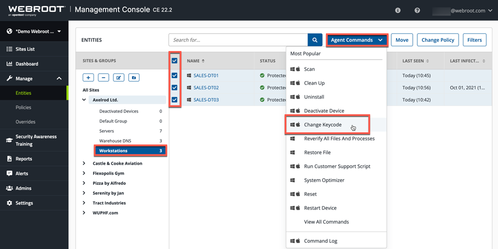Image resolution: width=498 pixels, height=249 pixels.
Task: Click the Apple icon next to Clean Up
Action: pyautogui.click(x=298, y=83)
